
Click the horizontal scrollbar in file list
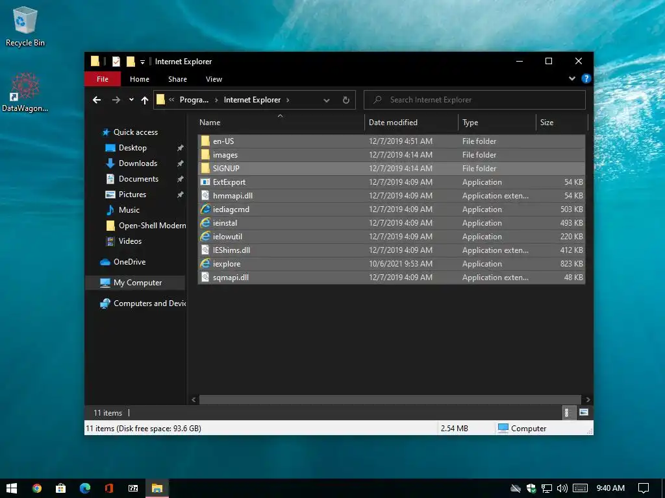(x=390, y=399)
